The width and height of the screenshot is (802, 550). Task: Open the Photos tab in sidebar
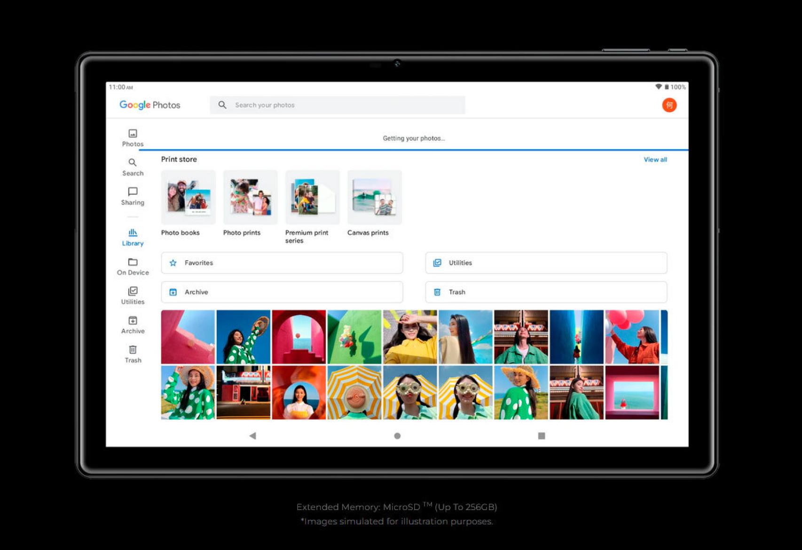133,138
